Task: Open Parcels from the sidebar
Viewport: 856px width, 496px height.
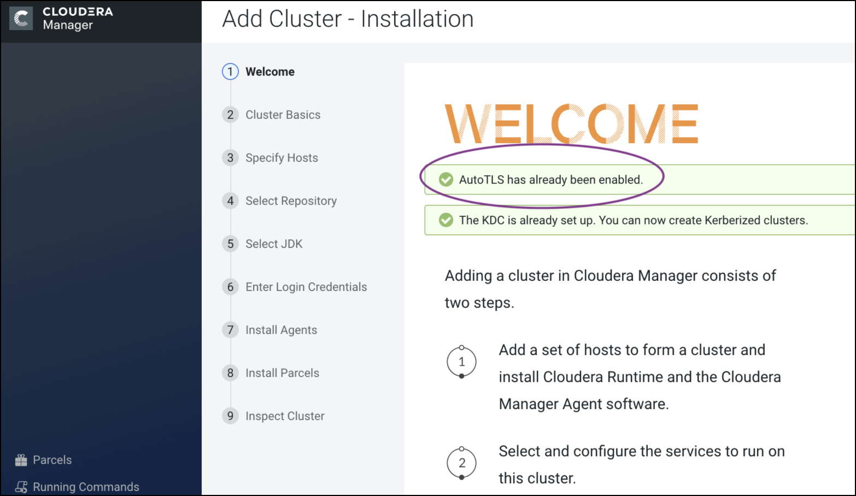Action: (x=52, y=460)
